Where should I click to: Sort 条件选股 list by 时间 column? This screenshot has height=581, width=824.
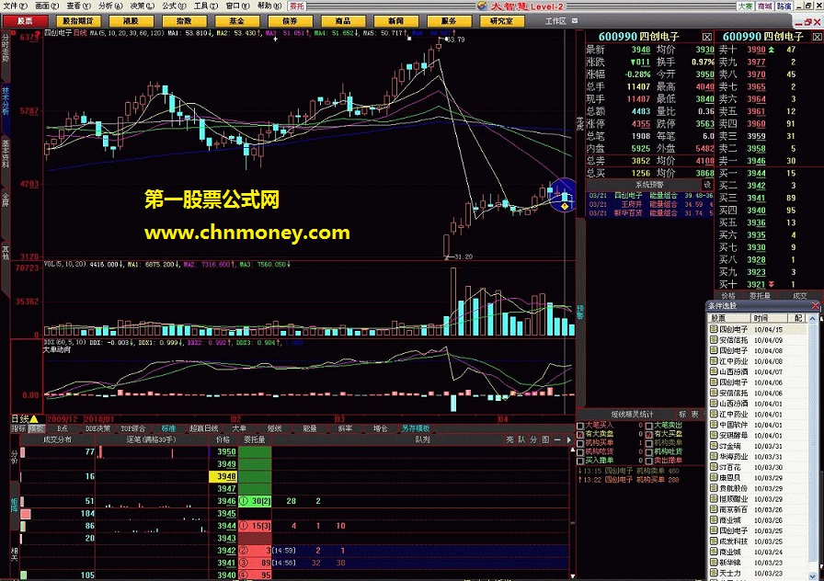point(768,318)
